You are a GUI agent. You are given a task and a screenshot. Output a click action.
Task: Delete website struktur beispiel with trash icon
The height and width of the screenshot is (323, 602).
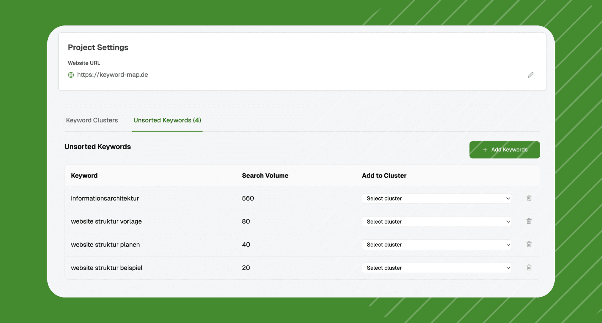529,268
